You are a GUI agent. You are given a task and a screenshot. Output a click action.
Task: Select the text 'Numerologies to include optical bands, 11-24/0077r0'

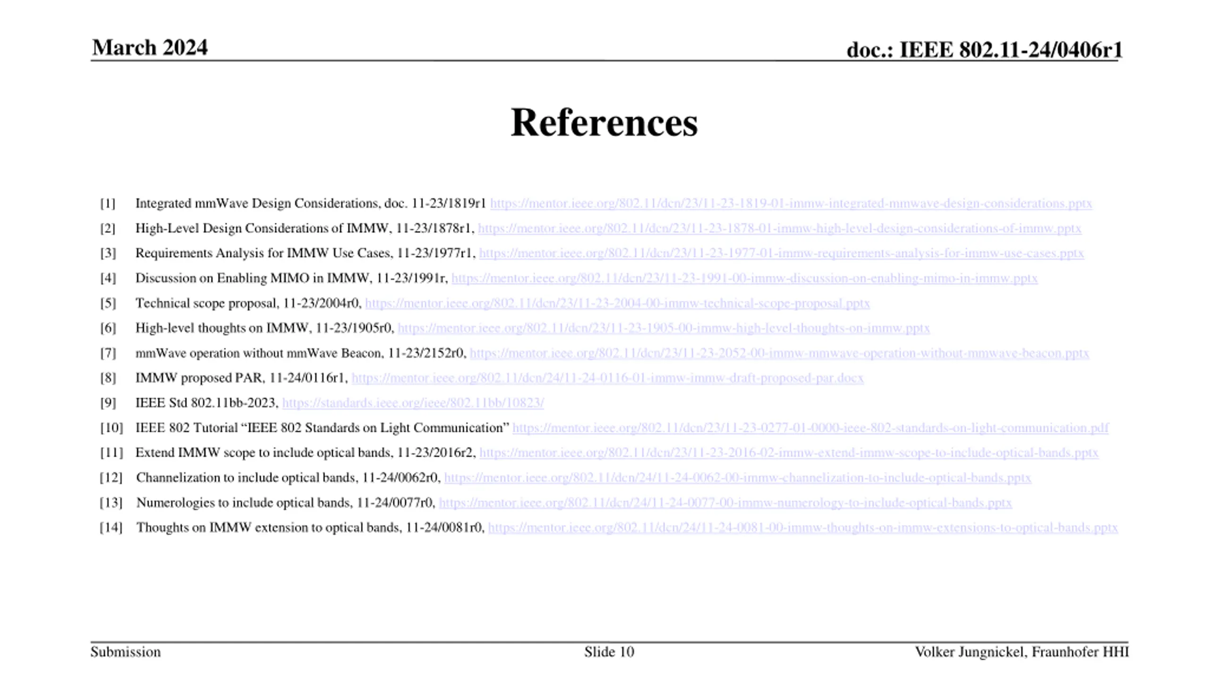(x=285, y=503)
